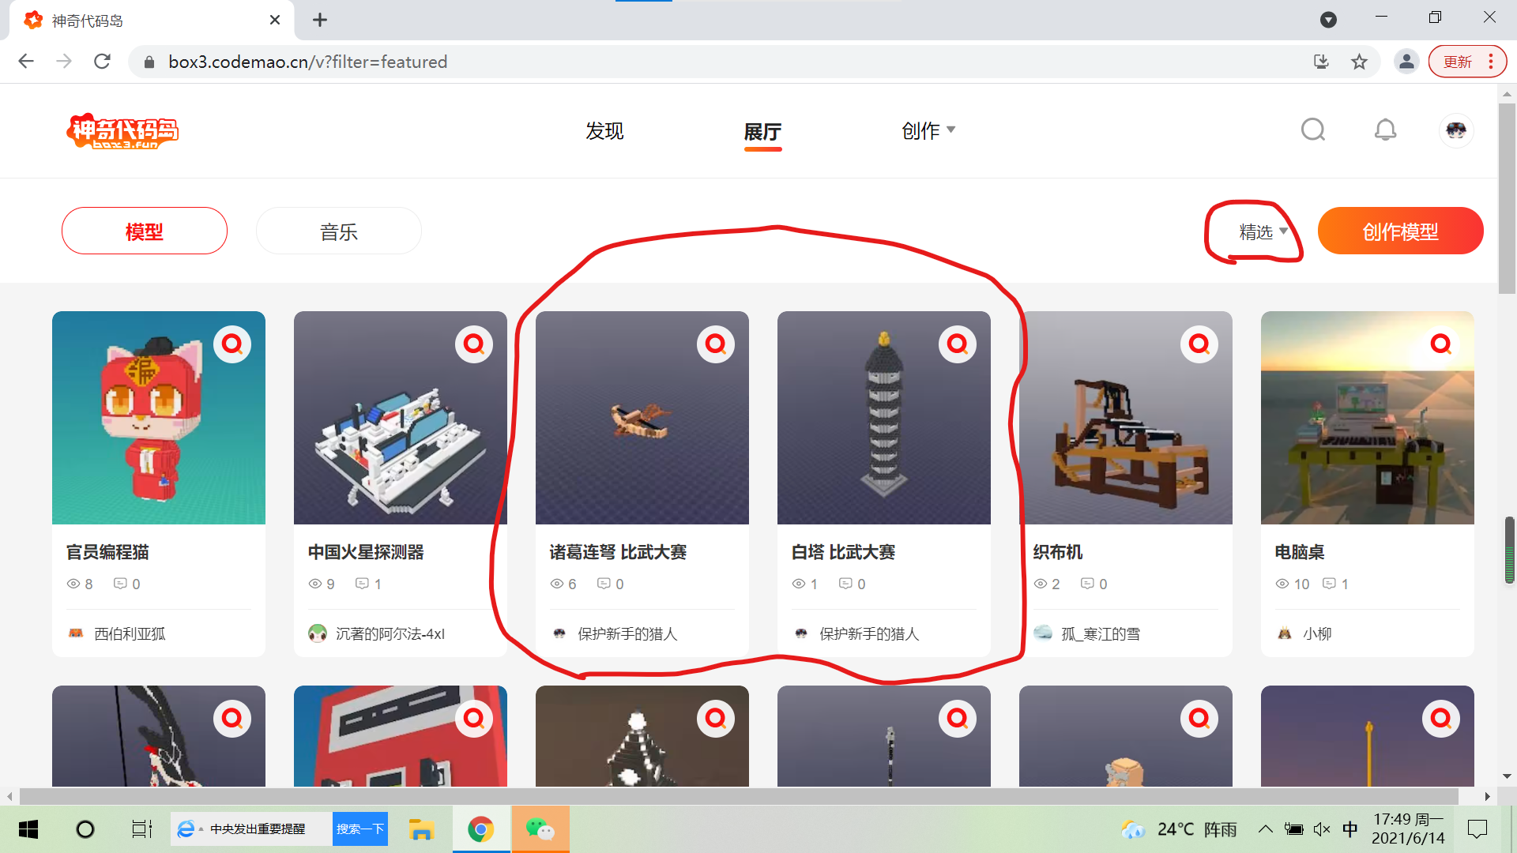Click the 创作模型 button
1517x853 pixels.
tap(1400, 231)
